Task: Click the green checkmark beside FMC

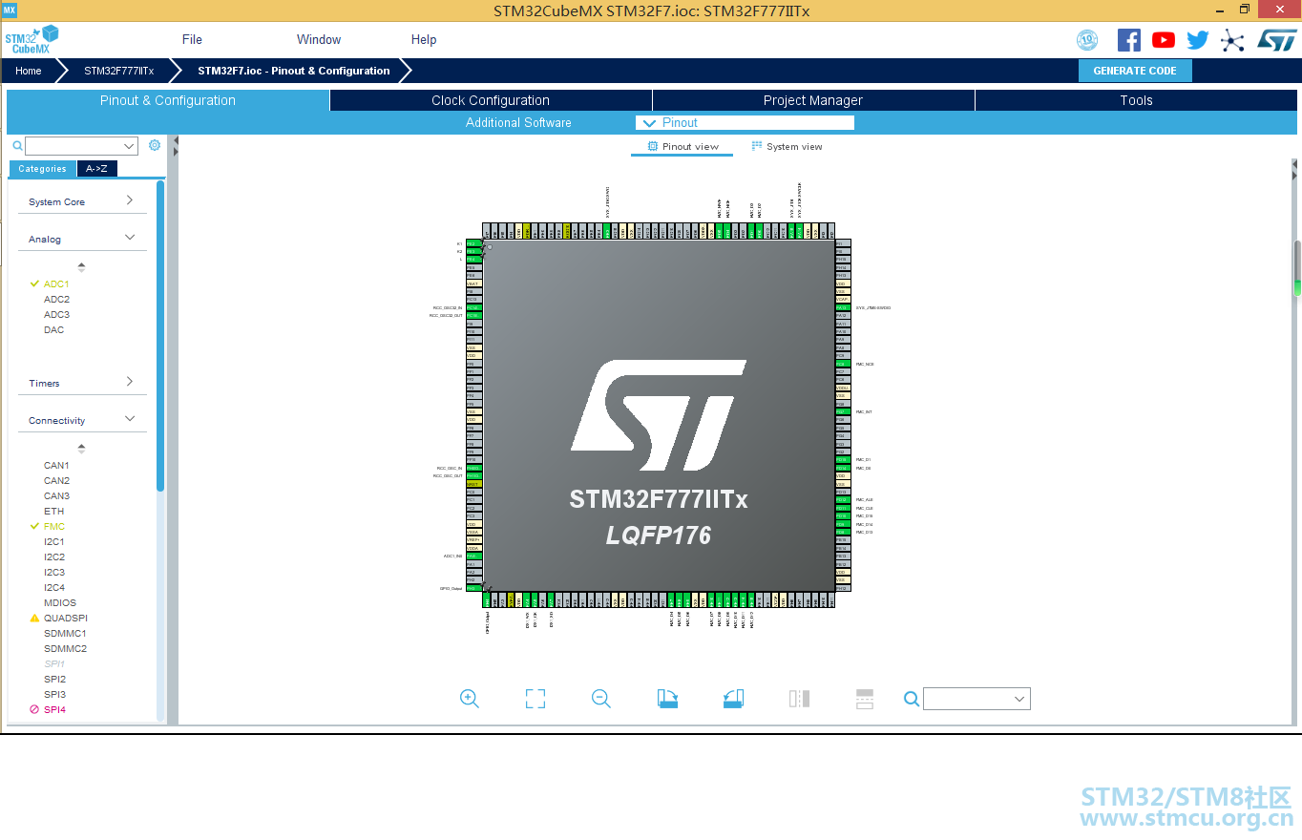Action: click(x=35, y=526)
